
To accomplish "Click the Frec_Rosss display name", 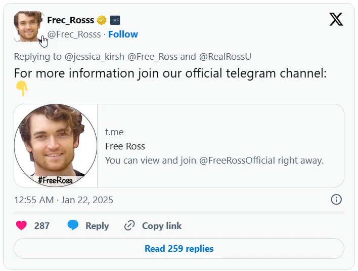I will 70,20.
